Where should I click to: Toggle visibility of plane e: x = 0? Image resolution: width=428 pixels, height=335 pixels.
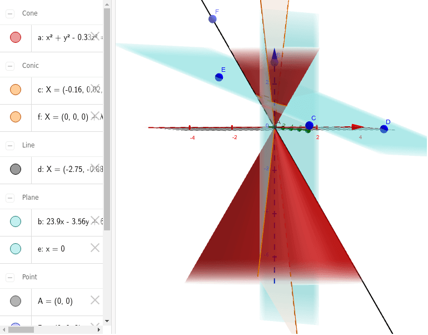[16, 249]
